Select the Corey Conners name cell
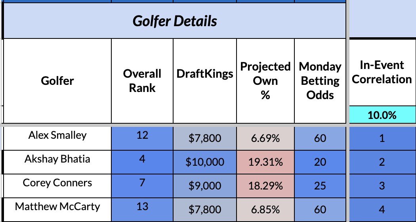The width and height of the screenshot is (416, 222). [57, 183]
